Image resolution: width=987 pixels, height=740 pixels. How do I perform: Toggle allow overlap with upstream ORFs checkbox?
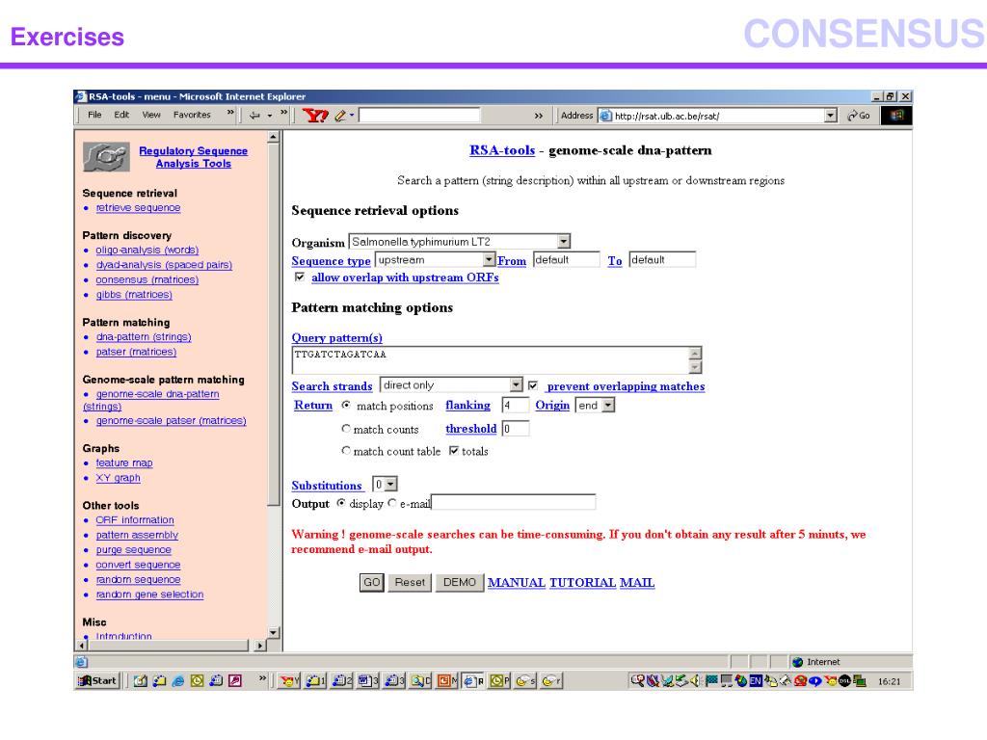(300, 277)
